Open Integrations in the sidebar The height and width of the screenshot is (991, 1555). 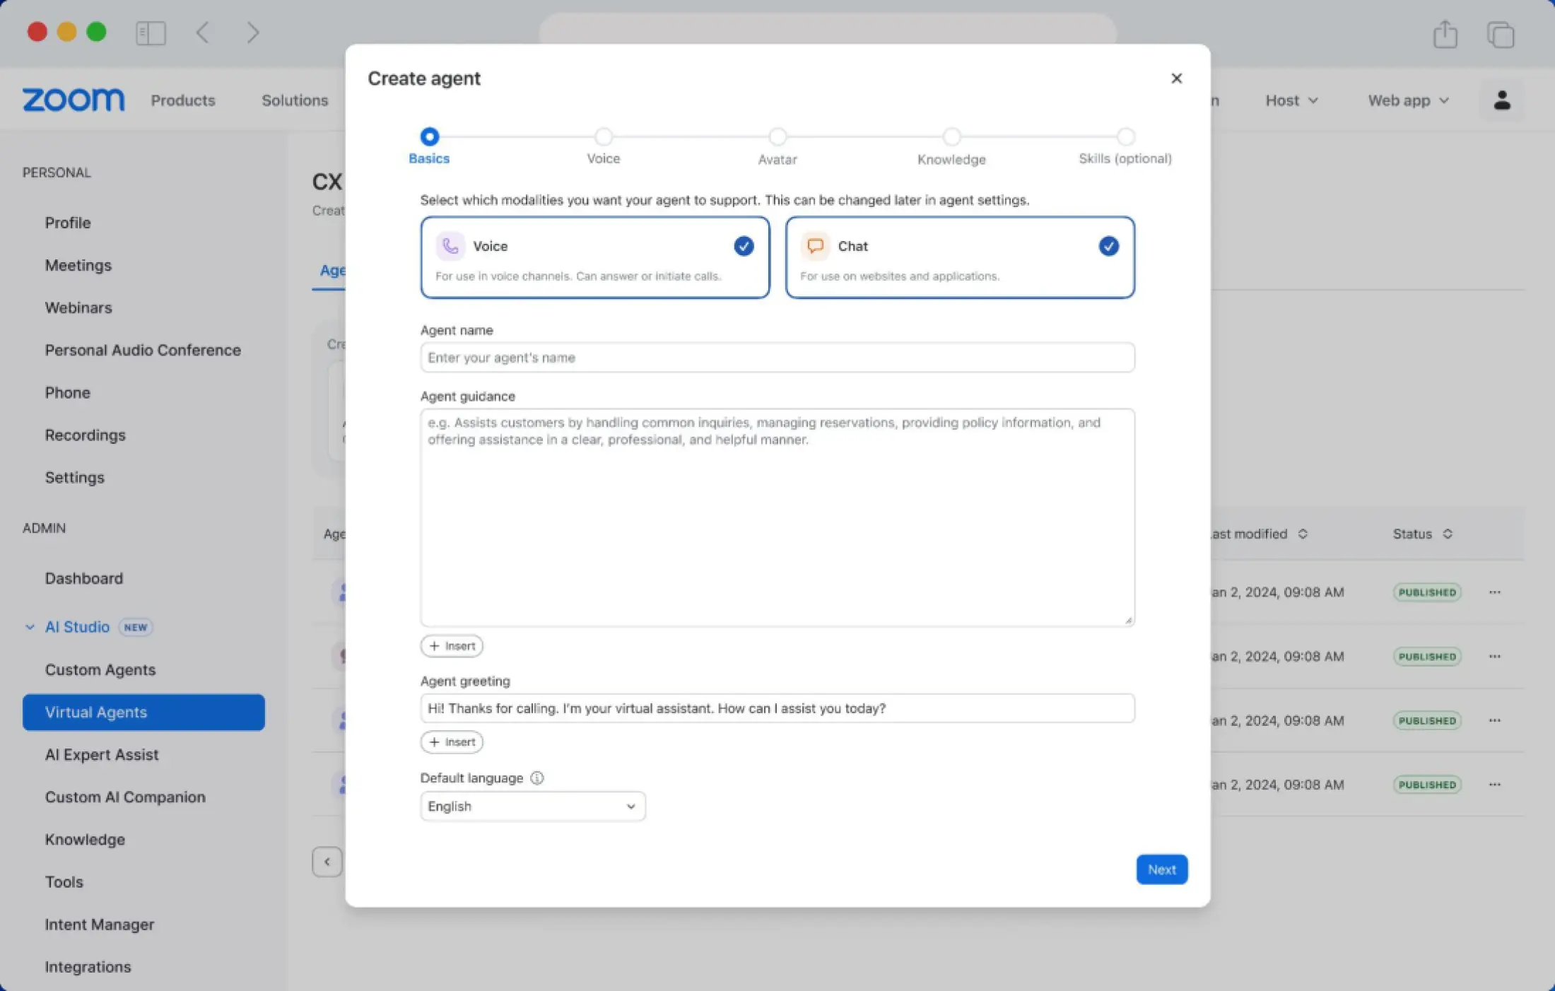88,966
